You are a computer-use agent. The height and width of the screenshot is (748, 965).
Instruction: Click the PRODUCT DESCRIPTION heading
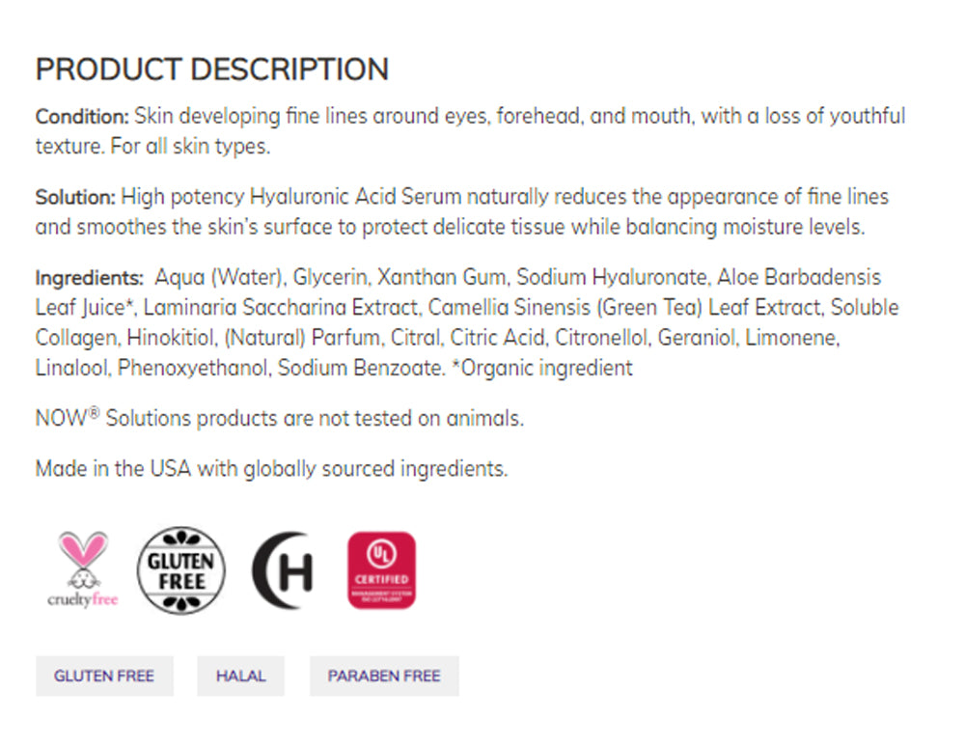[x=212, y=69]
